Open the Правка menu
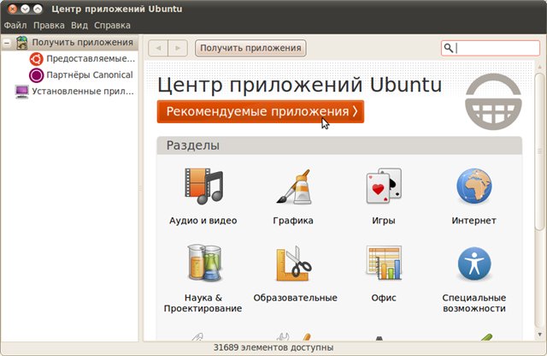This screenshot has height=356, width=547. (x=49, y=26)
